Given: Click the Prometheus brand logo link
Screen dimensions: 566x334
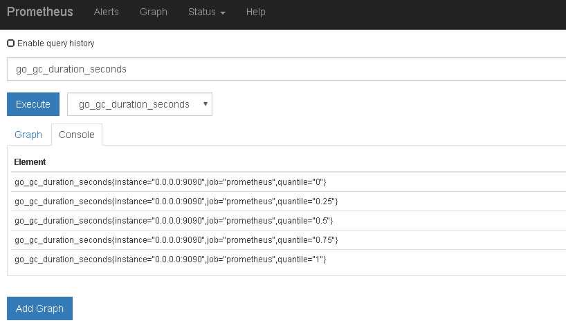Looking at the screenshot, I should click(x=40, y=12).
